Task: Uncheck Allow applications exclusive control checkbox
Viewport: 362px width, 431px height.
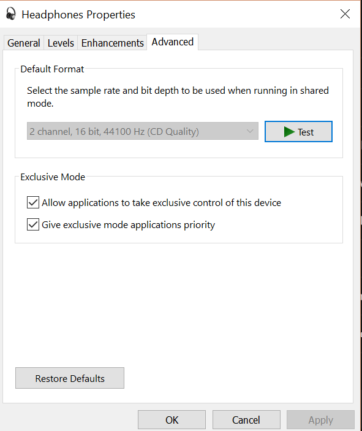Action: coord(33,202)
